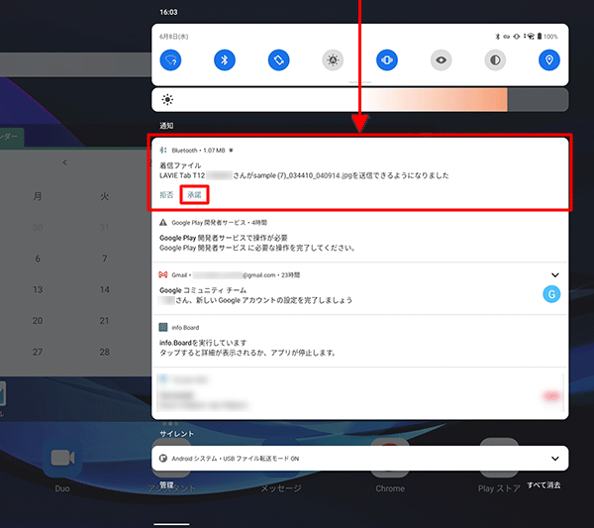
Task: Tap the G sender avatar
Action: tap(551, 294)
